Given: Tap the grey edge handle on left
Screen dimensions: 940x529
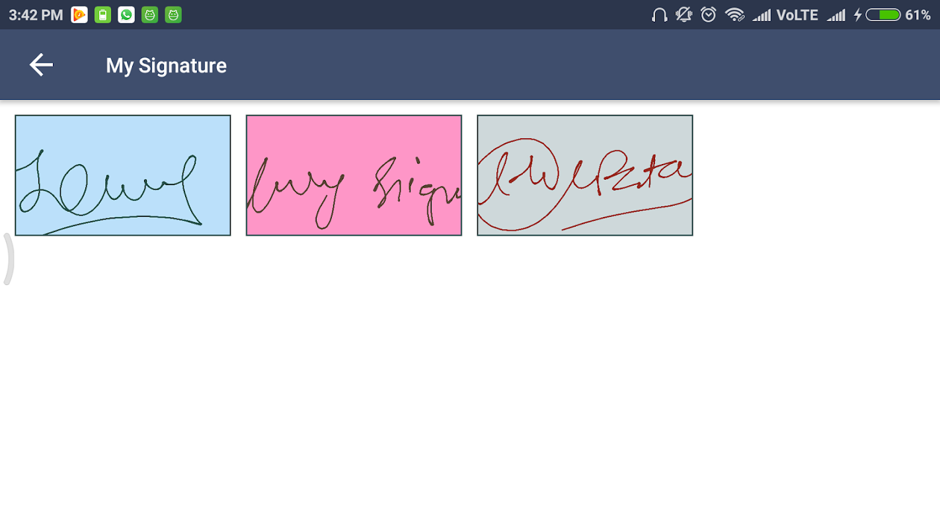Looking at the screenshot, I should pos(8,259).
